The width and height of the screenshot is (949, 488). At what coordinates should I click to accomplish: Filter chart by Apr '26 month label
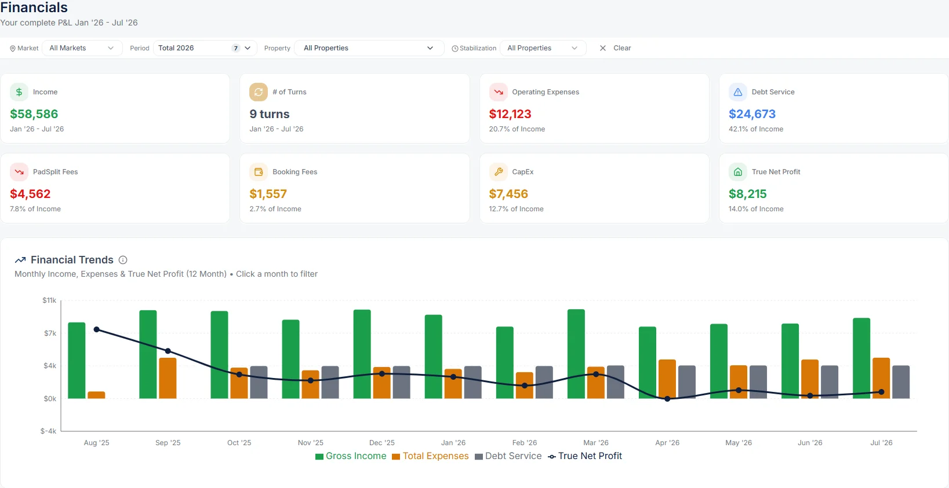[x=667, y=443]
